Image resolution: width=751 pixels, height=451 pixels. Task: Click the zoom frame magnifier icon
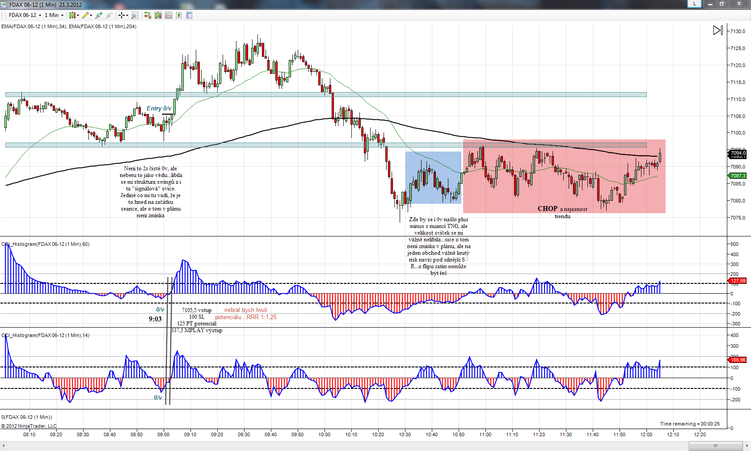pos(135,15)
